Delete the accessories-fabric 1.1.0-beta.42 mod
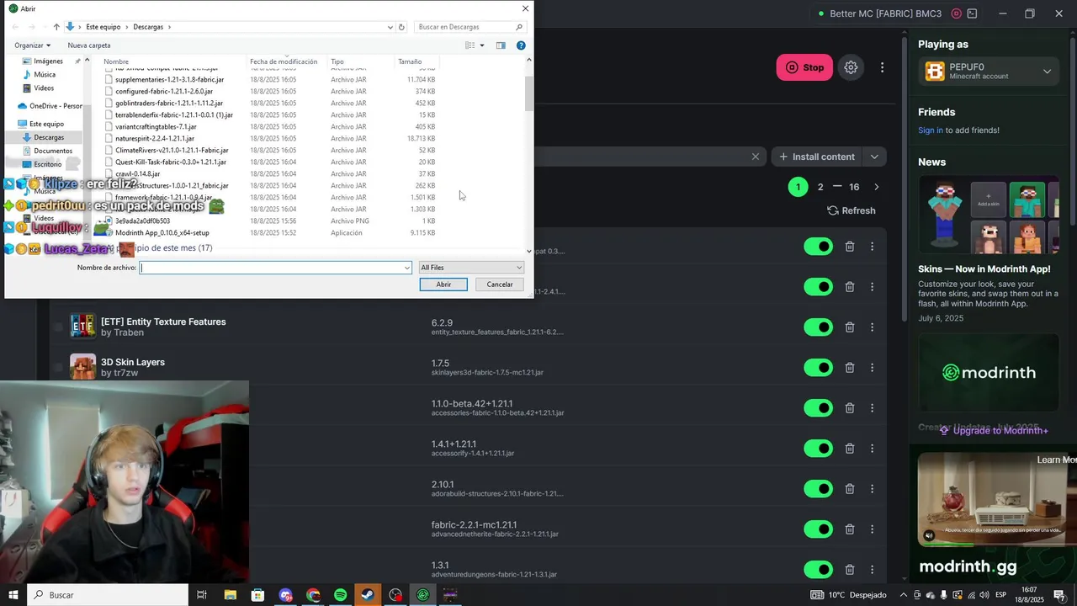Screen dimensions: 1077x606 pyautogui.click(x=850, y=408)
